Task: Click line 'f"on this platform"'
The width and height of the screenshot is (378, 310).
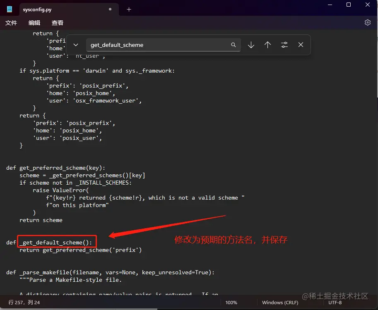Action: (x=77, y=205)
